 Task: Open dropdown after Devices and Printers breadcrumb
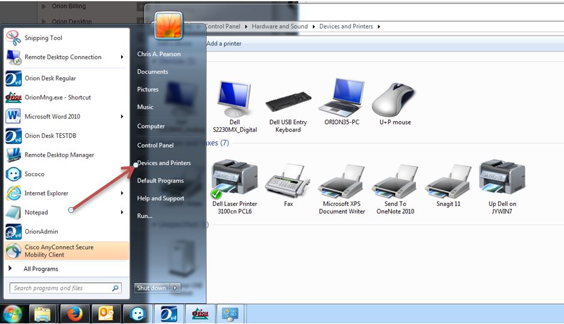(x=379, y=26)
